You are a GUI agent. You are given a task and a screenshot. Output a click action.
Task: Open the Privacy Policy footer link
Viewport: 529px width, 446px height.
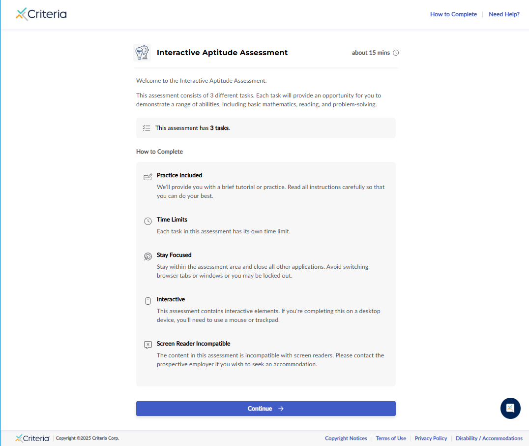pyautogui.click(x=431, y=438)
